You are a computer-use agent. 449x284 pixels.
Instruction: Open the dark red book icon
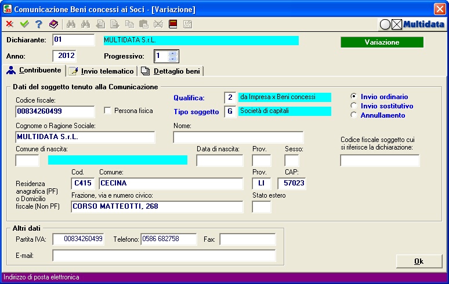(x=173, y=24)
